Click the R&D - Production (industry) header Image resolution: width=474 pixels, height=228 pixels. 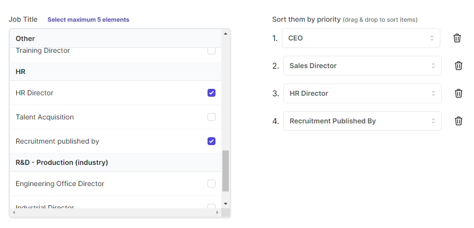(62, 162)
